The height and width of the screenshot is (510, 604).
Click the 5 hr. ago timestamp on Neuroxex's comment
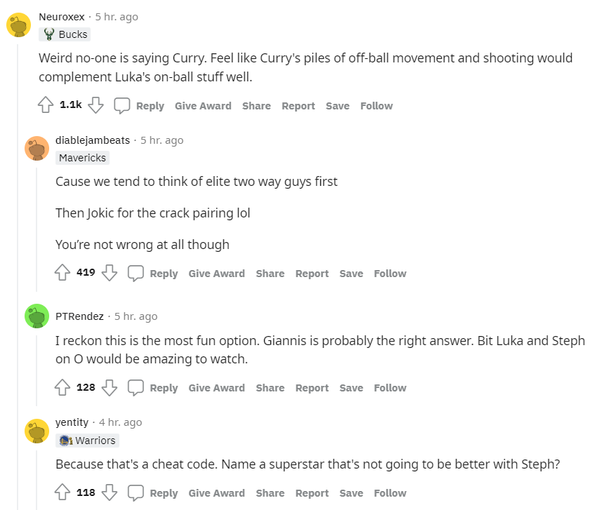pyautogui.click(x=117, y=16)
